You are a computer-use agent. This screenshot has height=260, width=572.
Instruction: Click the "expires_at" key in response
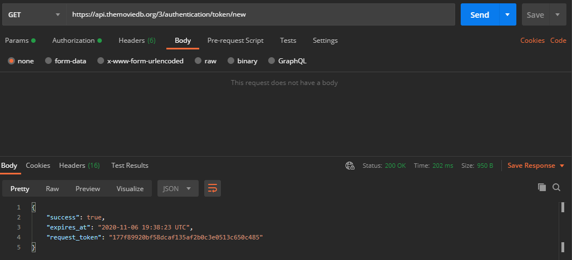click(x=68, y=227)
